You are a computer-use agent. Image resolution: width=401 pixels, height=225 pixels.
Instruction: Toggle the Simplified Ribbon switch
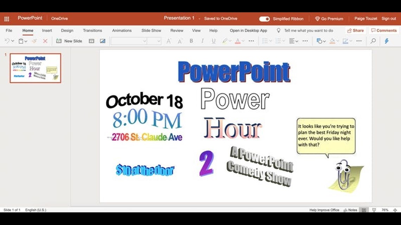click(264, 19)
